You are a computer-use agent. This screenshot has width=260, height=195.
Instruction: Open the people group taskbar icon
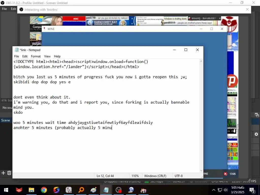(143, 190)
